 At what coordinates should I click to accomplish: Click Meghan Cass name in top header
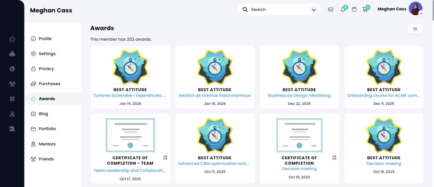392,9
